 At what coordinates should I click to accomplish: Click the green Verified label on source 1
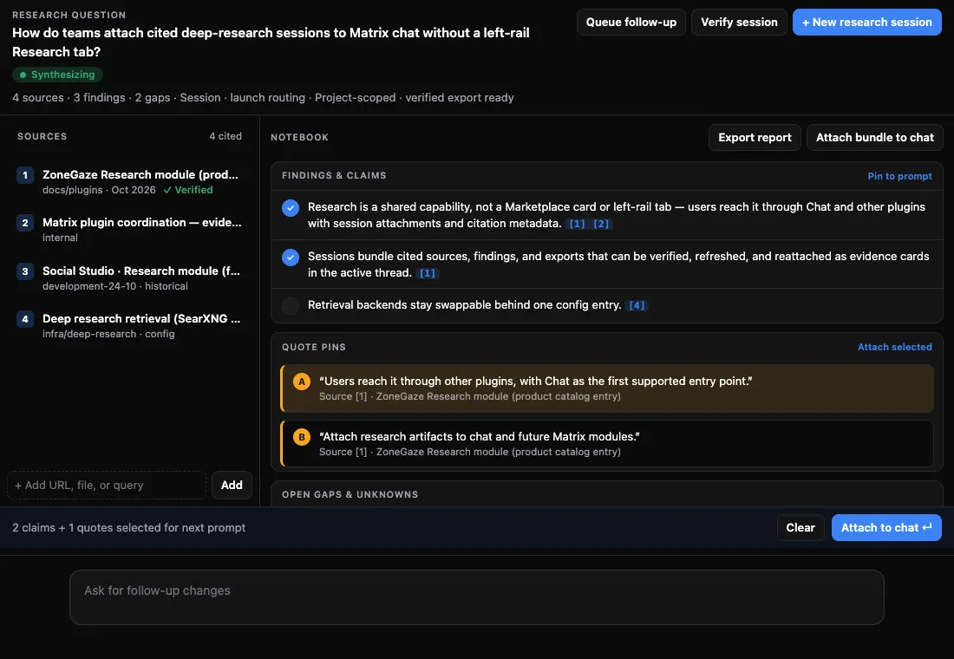click(188, 190)
